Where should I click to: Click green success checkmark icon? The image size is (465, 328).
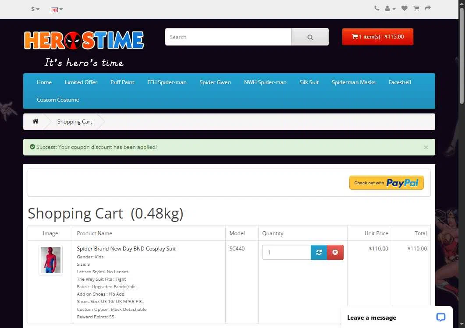pos(32,147)
